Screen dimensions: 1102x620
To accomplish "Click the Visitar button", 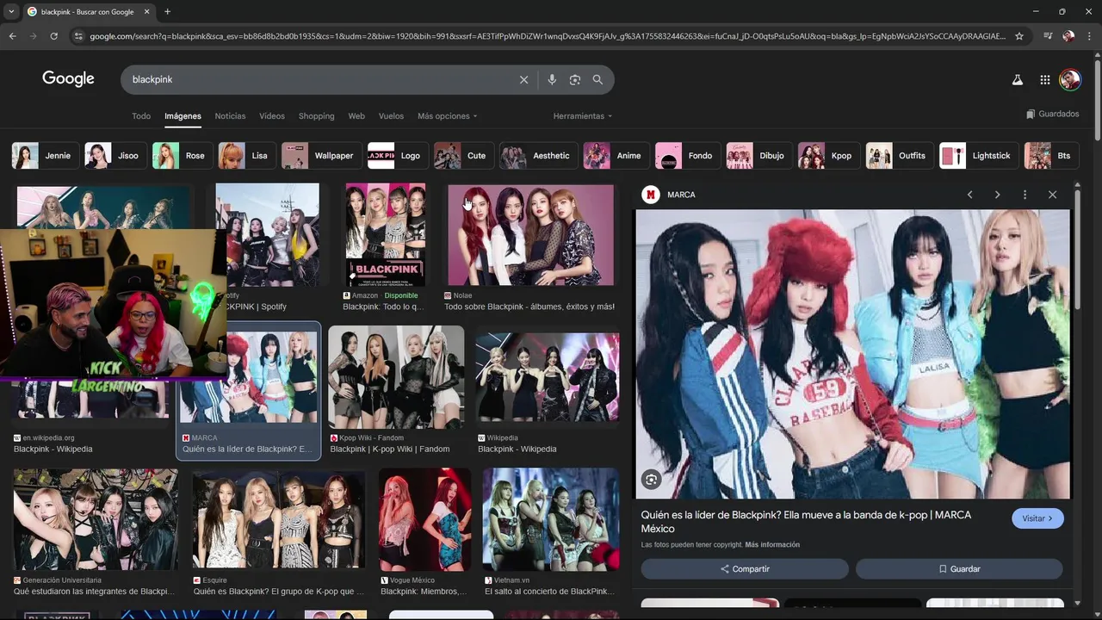I will pyautogui.click(x=1037, y=518).
